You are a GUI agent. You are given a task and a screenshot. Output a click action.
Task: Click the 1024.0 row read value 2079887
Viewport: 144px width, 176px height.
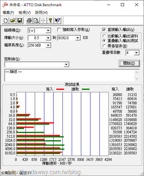130,140
